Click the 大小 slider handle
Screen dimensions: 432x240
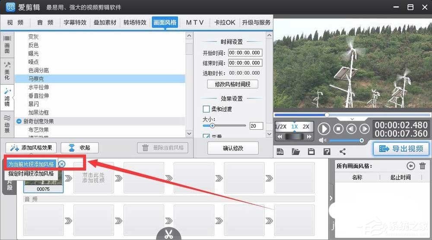tap(212, 126)
